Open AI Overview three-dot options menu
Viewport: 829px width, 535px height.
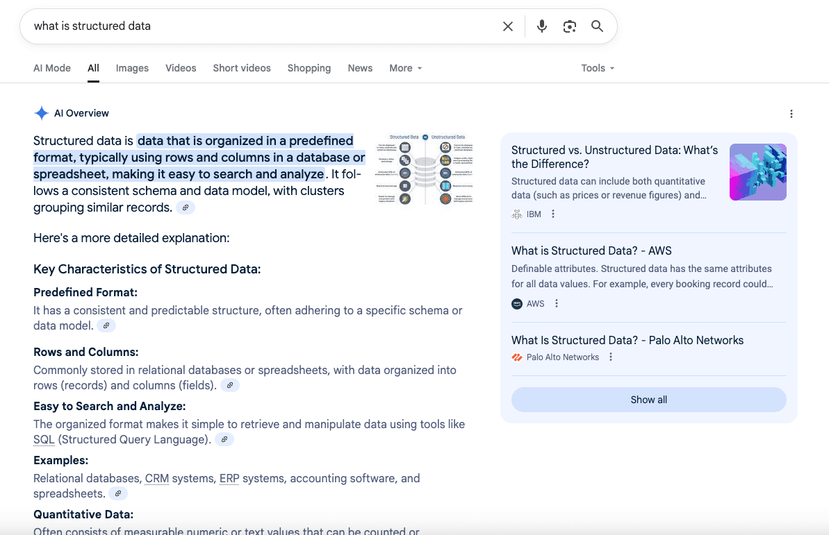point(791,114)
